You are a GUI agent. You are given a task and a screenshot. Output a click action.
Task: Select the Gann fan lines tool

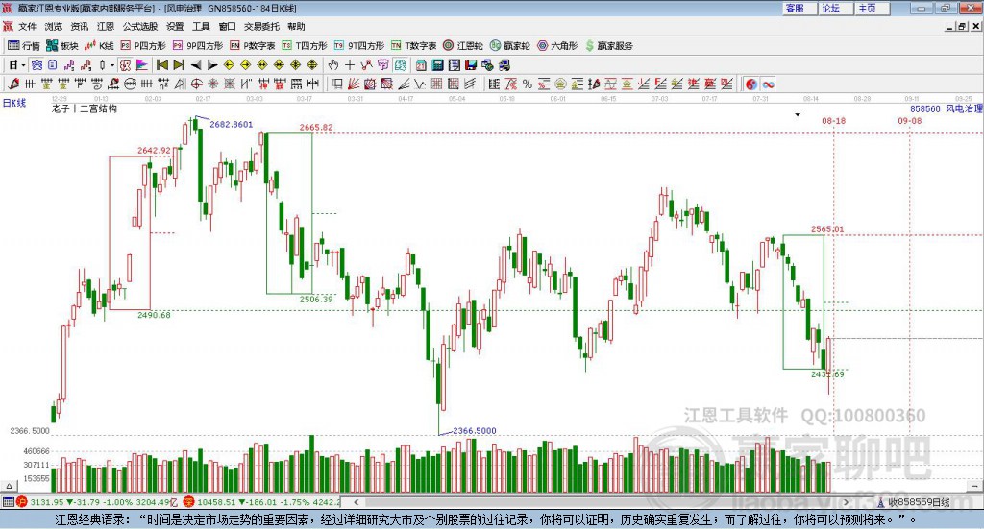coord(354,84)
